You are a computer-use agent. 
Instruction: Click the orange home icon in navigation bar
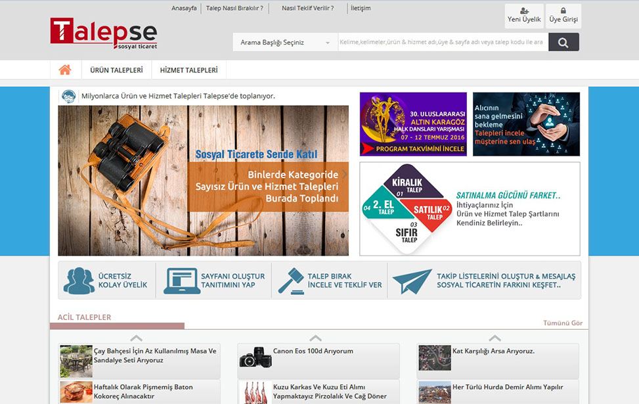click(x=65, y=70)
